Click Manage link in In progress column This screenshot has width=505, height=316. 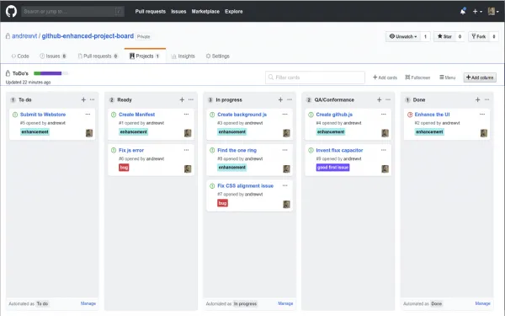point(285,303)
